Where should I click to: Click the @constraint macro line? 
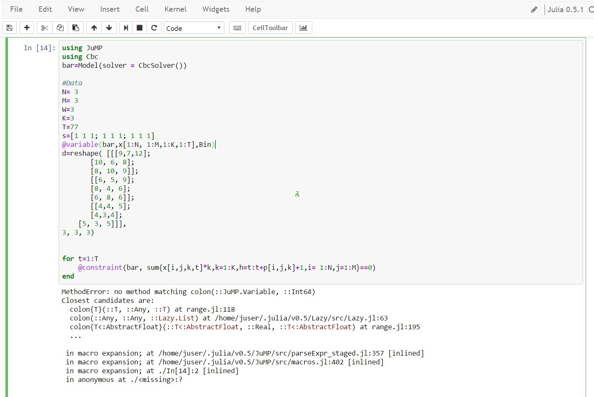click(x=227, y=267)
